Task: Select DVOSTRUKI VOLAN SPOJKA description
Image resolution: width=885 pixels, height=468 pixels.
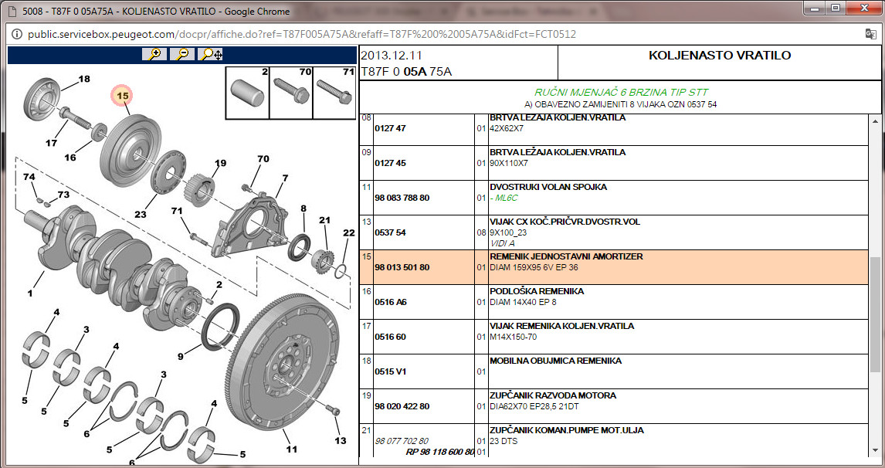Action: point(548,187)
